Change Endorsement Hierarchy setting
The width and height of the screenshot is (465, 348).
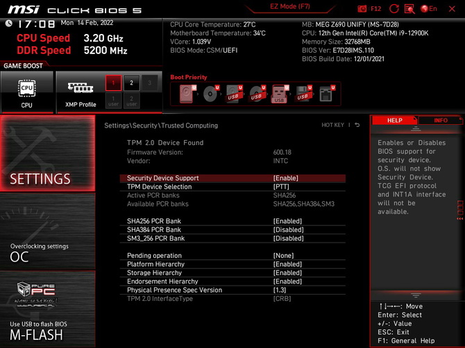pyautogui.click(x=232, y=281)
